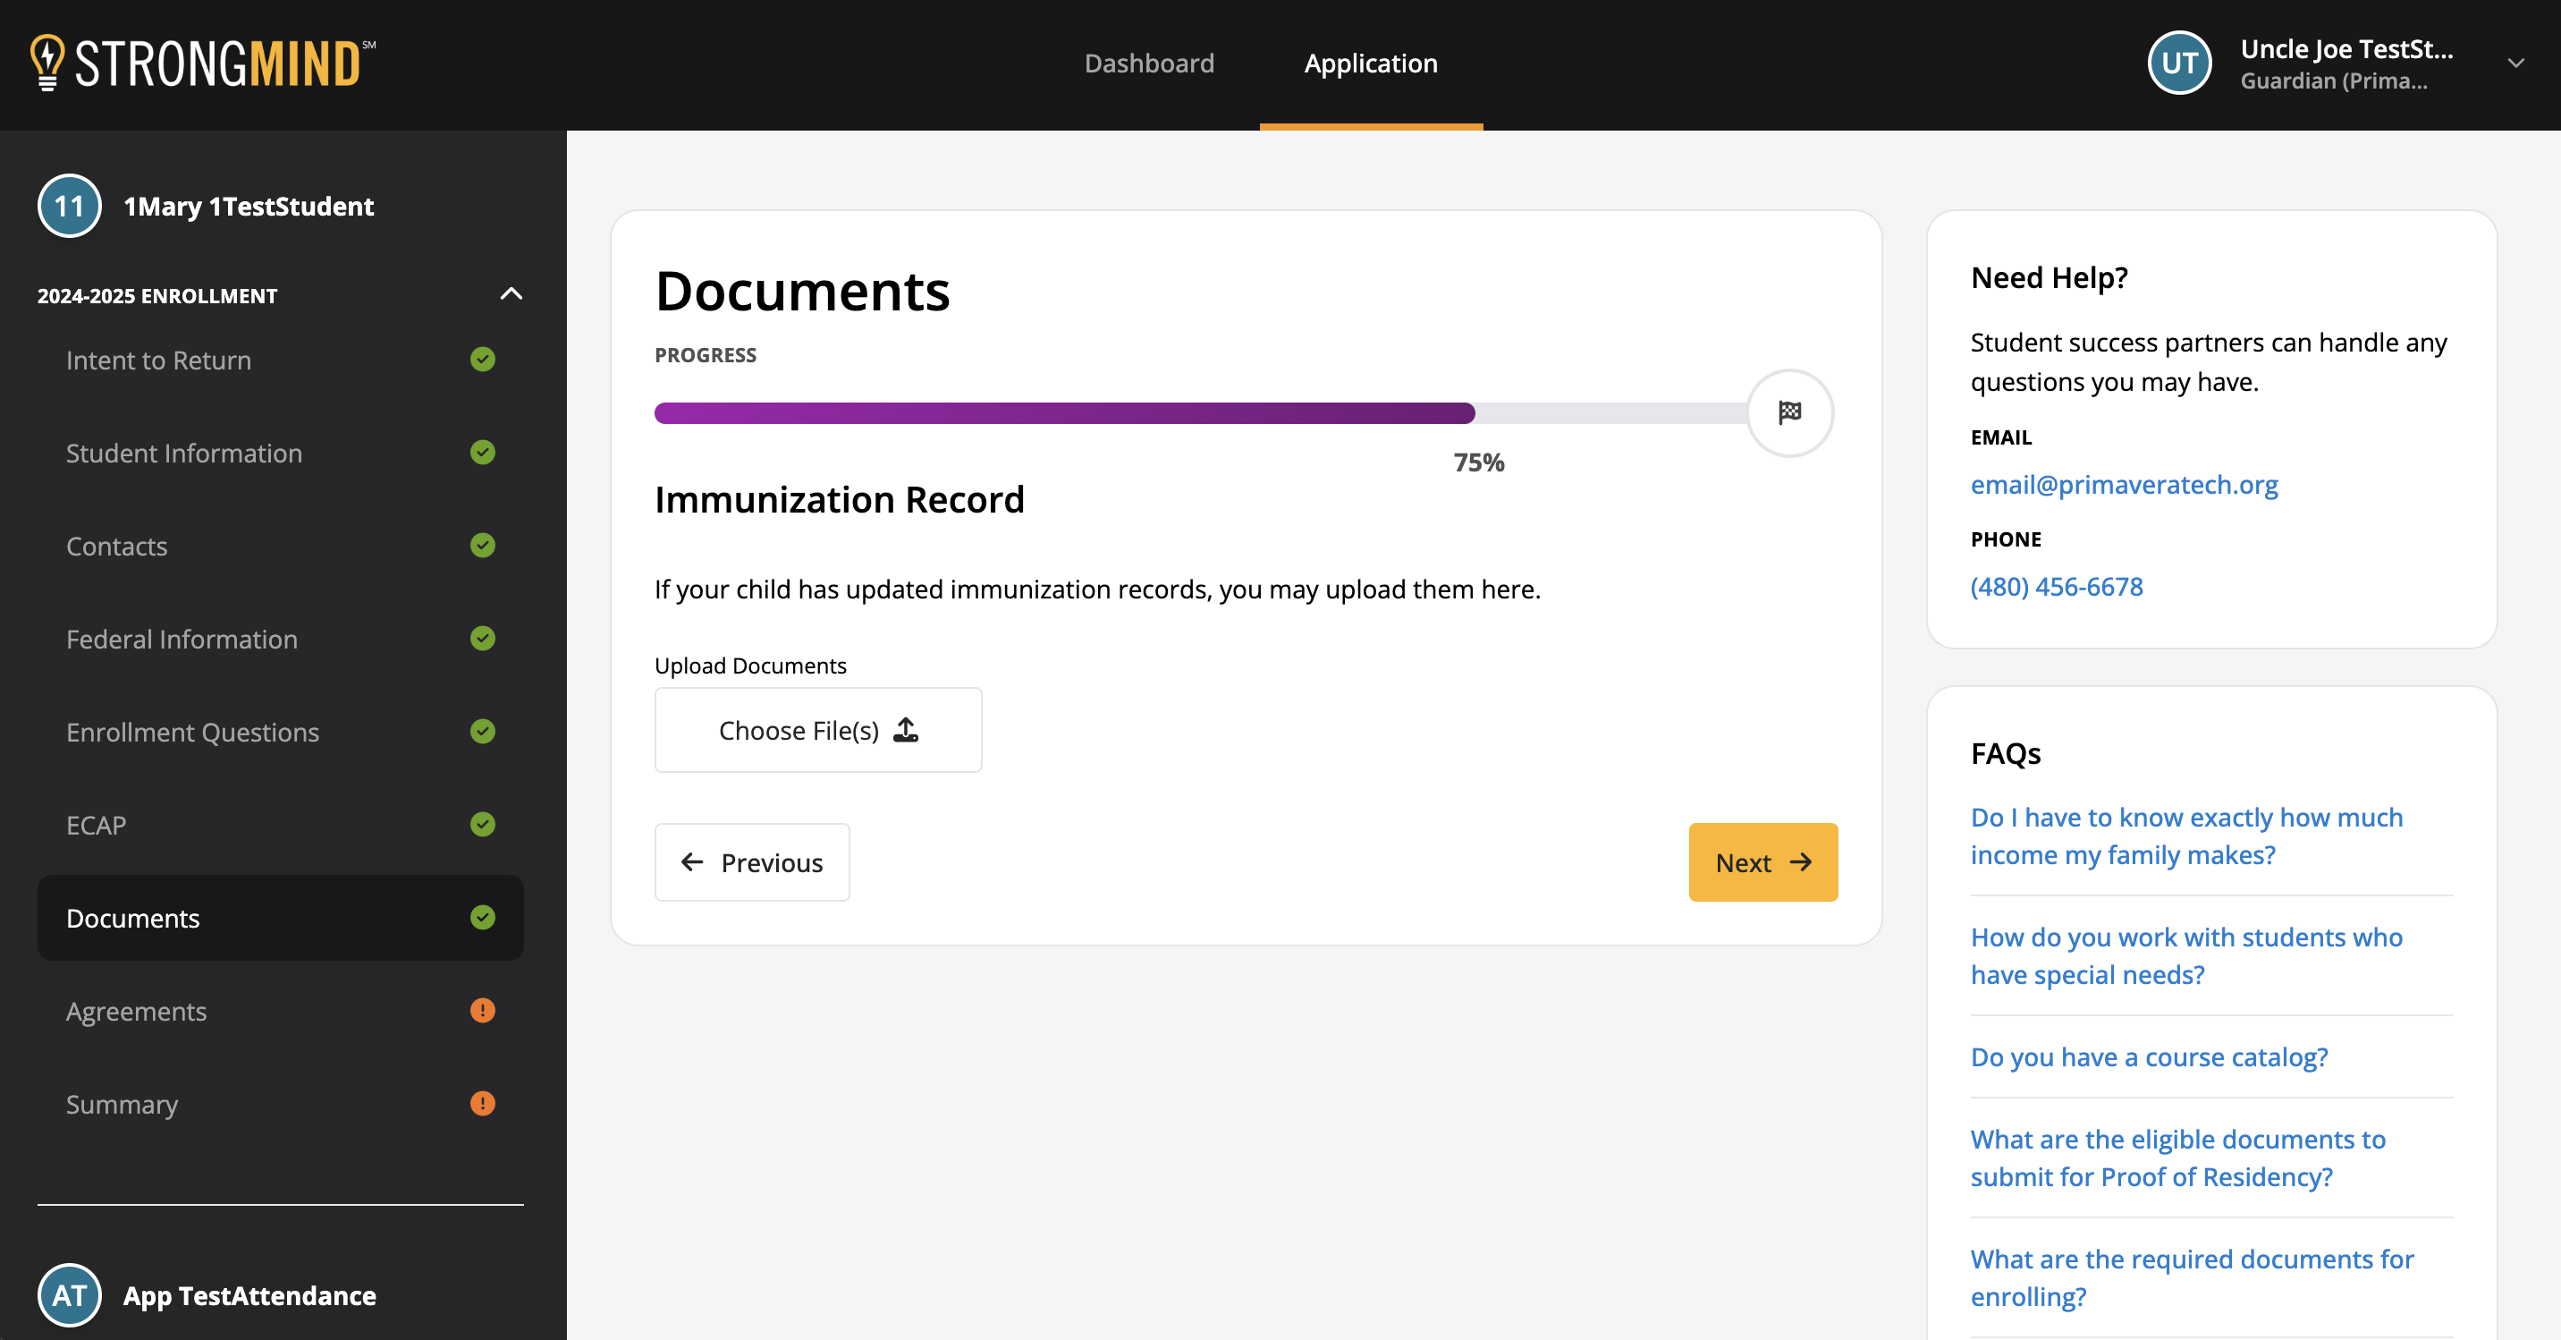Click the green checkmark next to ECAP
The width and height of the screenshot is (2561, 1340).
483,825
